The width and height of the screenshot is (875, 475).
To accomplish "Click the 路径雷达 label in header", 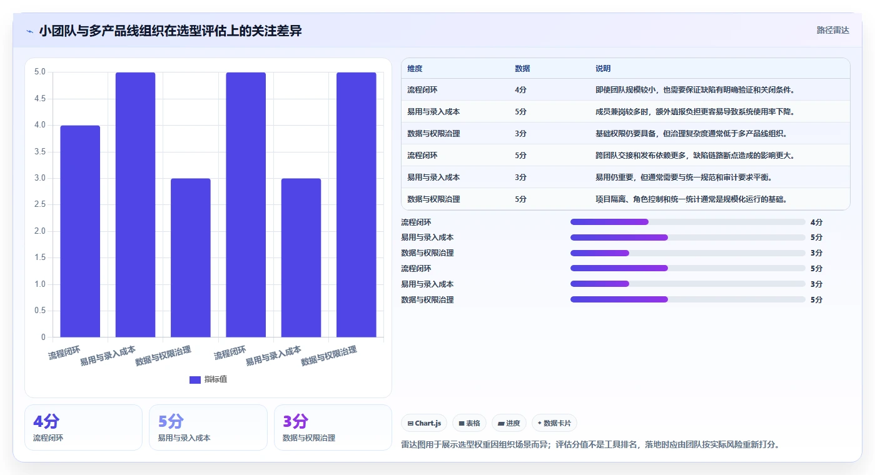I will [832, 30].
